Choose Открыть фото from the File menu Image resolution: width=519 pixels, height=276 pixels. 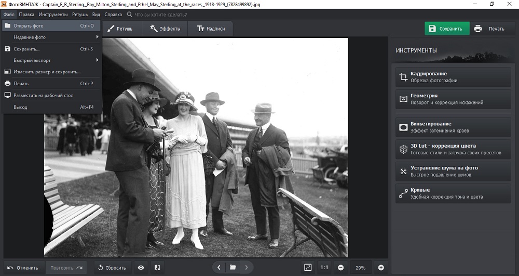coord(51,26)
